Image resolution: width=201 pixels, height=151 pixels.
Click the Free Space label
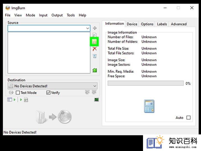[x=117, y=76]
